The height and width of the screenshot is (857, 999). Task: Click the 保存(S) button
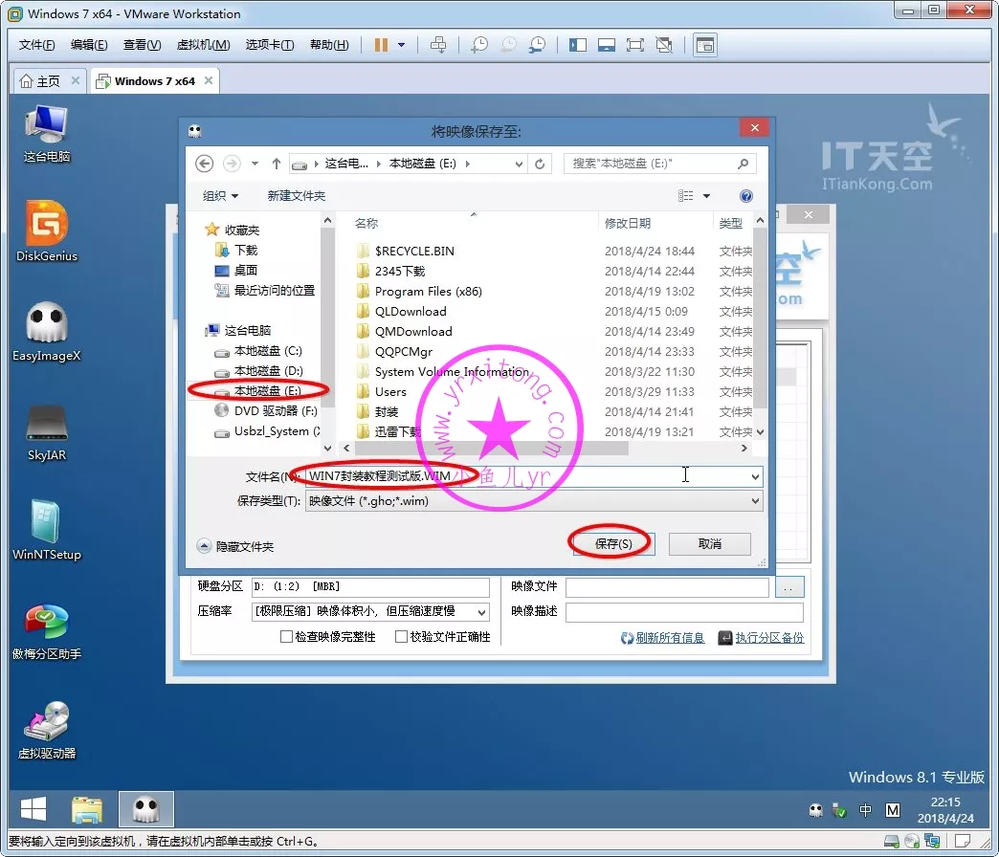(612, 544)
